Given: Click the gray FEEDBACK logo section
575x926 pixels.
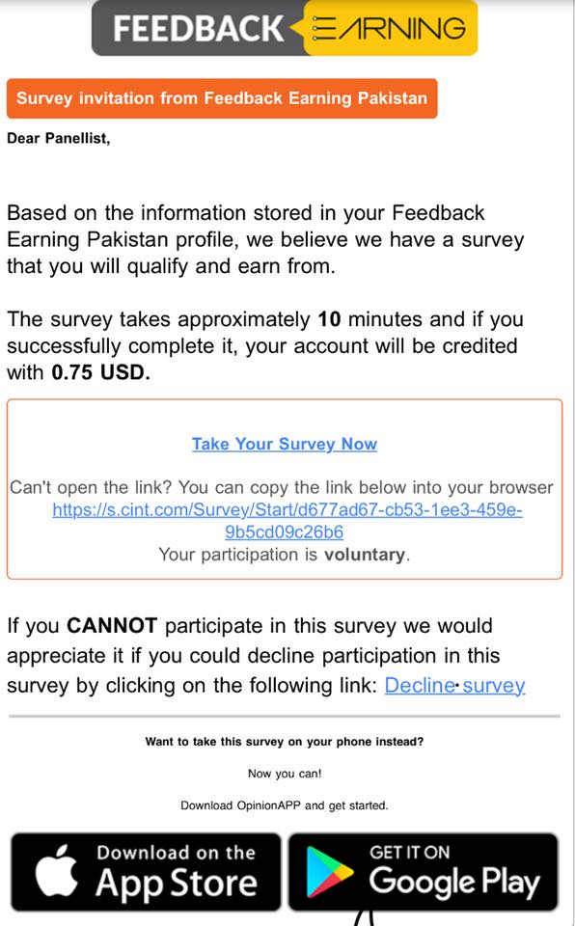Looking at the screenshot, I should click(198, 28).
